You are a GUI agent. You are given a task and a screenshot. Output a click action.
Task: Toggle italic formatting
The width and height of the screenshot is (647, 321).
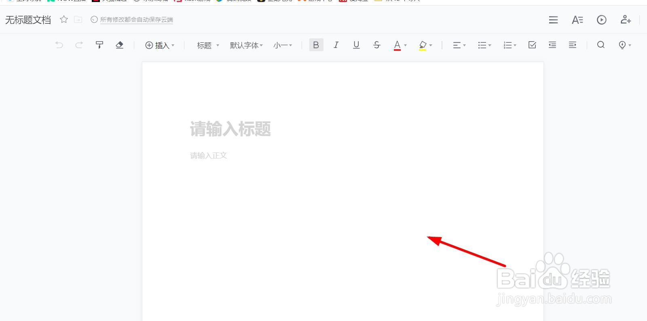[336, 45]
